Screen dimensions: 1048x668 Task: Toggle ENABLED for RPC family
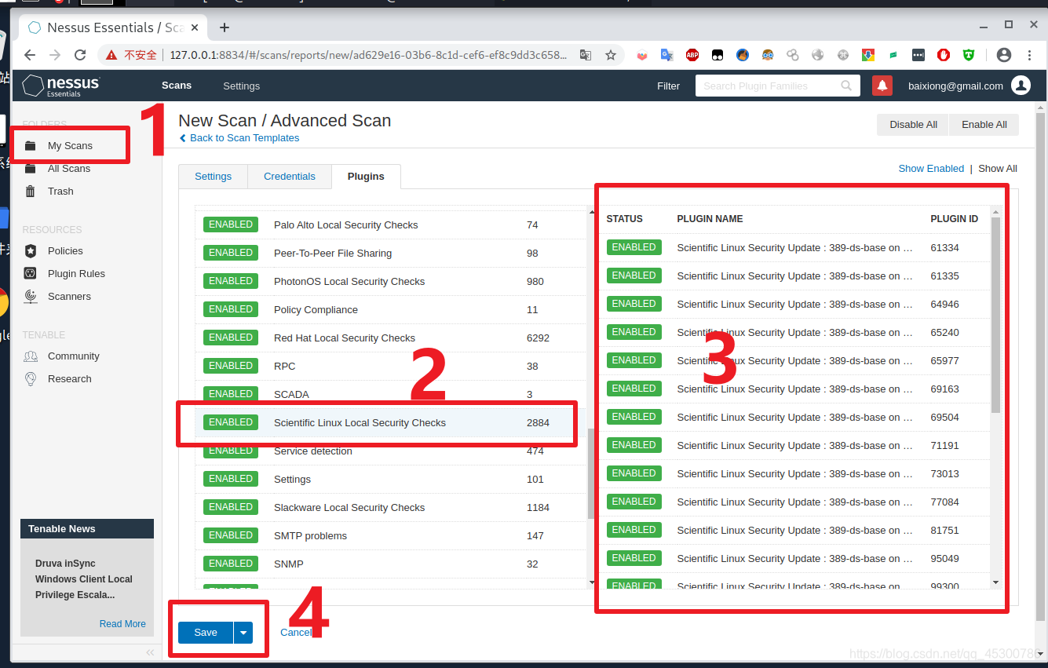231,366
